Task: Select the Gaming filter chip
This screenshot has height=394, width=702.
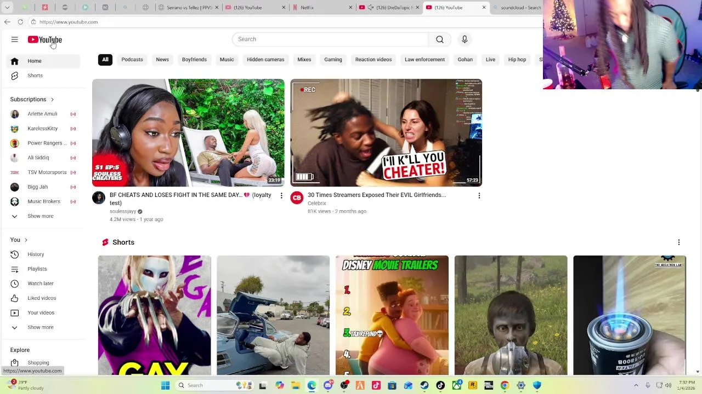Action: coord(333,60)
